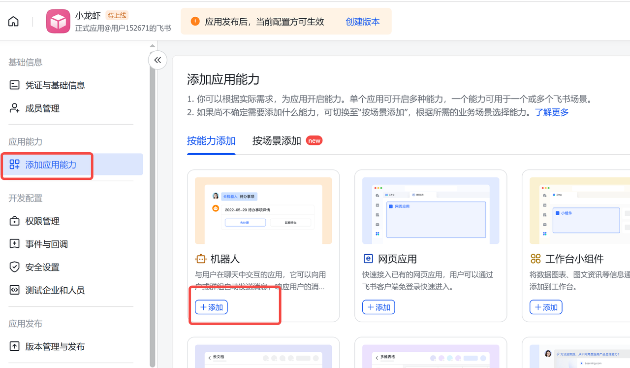Screen dimensions: 630x368
Task: Click the 事件与回调 icon
Action: (x=14, y=244)
